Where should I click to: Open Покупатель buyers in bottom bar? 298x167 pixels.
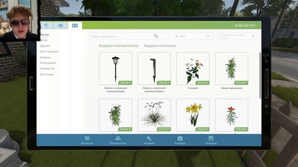coord(118,140)
